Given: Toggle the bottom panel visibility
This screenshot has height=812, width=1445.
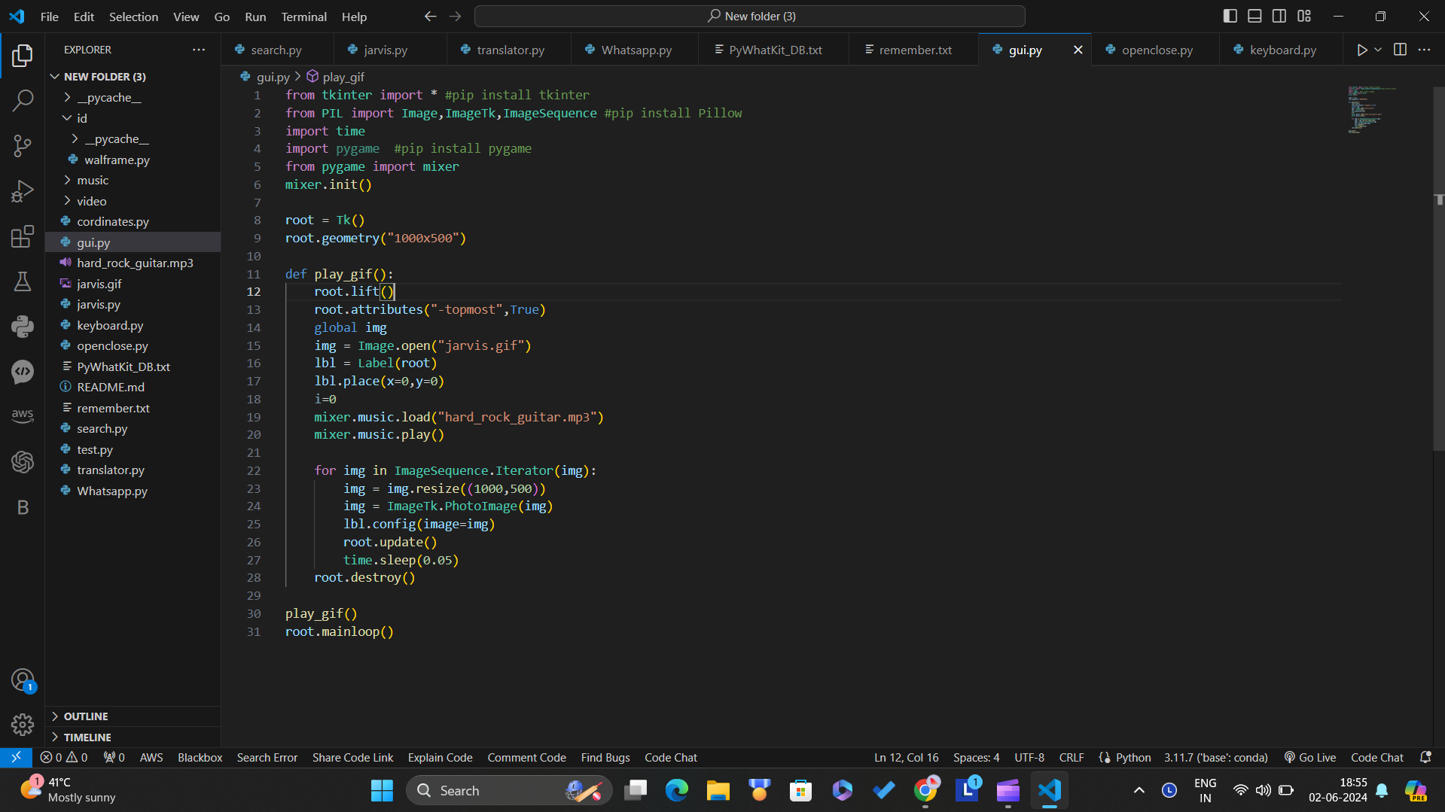Looking at the screenshot, I should [1254, 16].
